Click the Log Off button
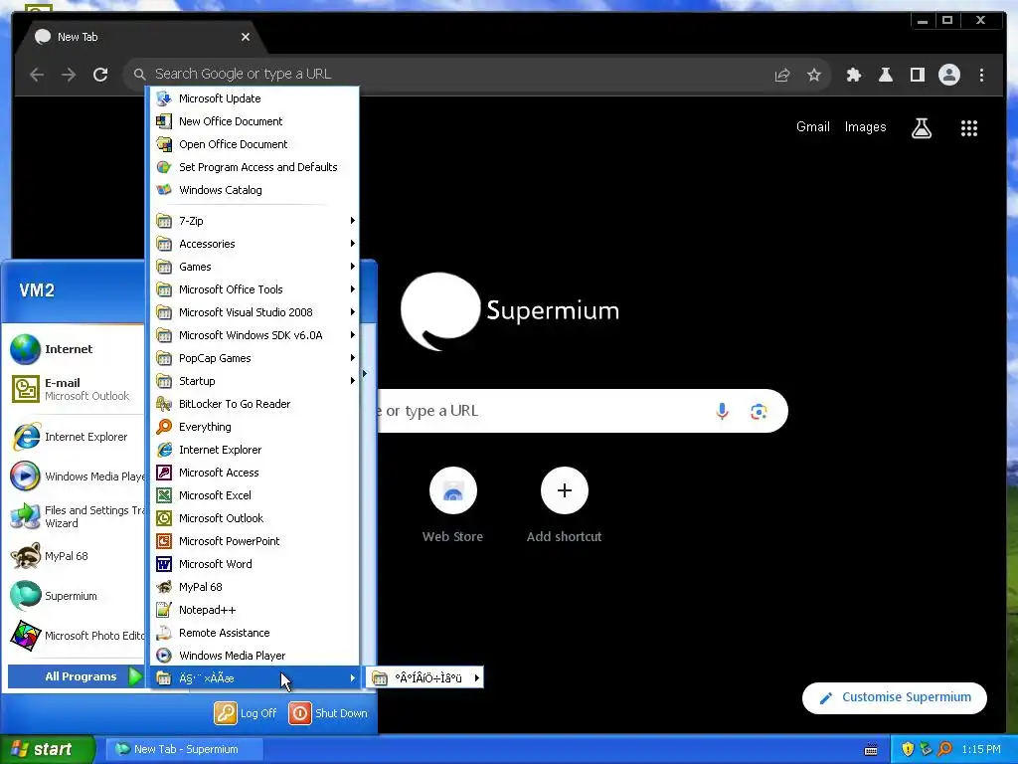The width and height of the screenshot is (1018, 764). click(247, 713)
